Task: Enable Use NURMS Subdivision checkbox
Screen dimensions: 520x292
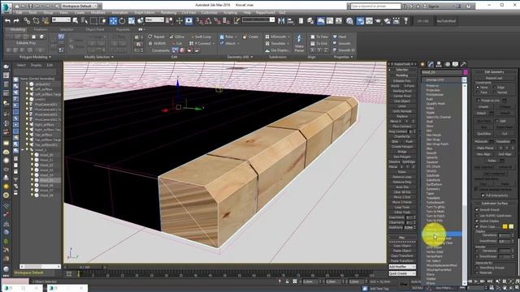Action: click(477, 216)
